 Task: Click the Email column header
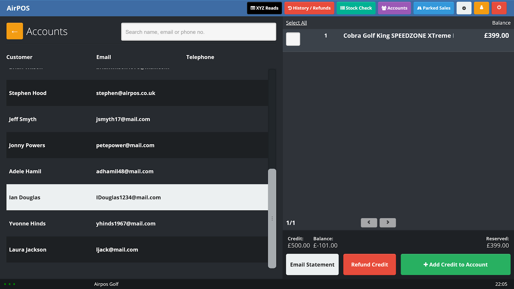coord(103,57)
